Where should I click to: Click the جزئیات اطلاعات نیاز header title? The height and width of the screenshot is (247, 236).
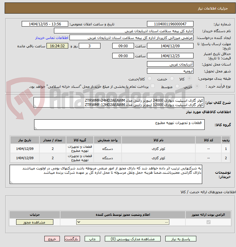[213, 8]
